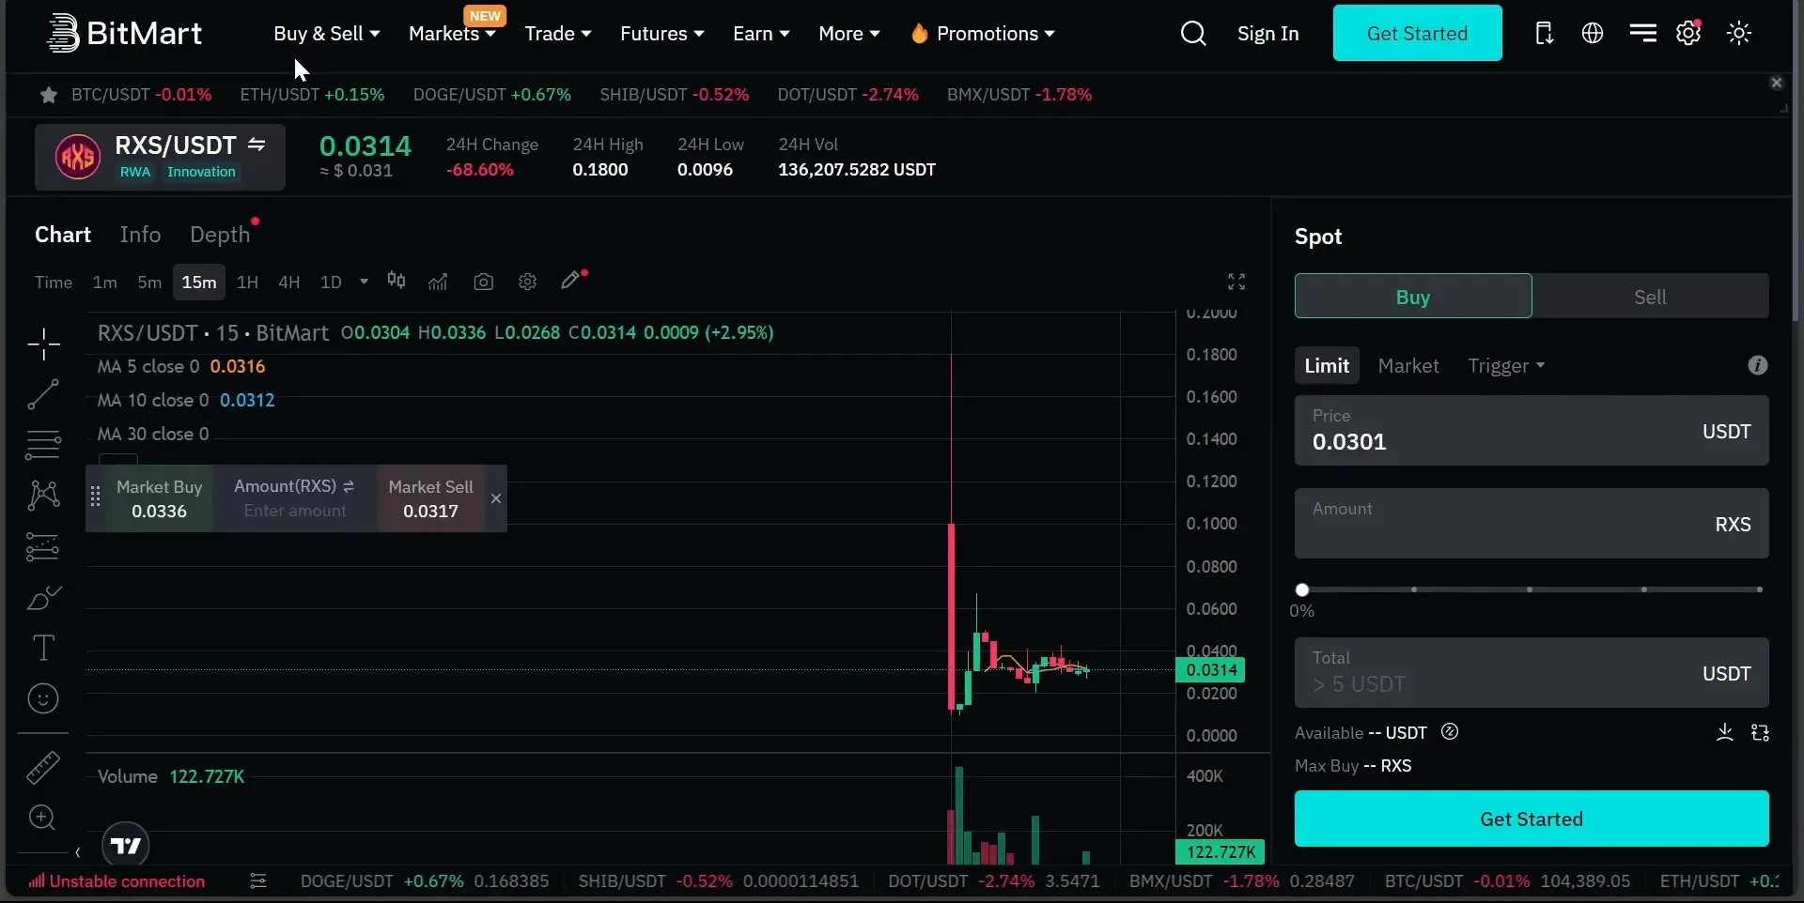
Task: Select the zoom-in tool
Action: click(42, 818)
